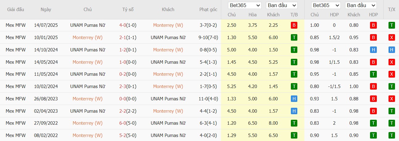Open Monterrey (W) home team link, 10/01/2025 row
Screen dimensions: 399x141
tap(88, 38)
